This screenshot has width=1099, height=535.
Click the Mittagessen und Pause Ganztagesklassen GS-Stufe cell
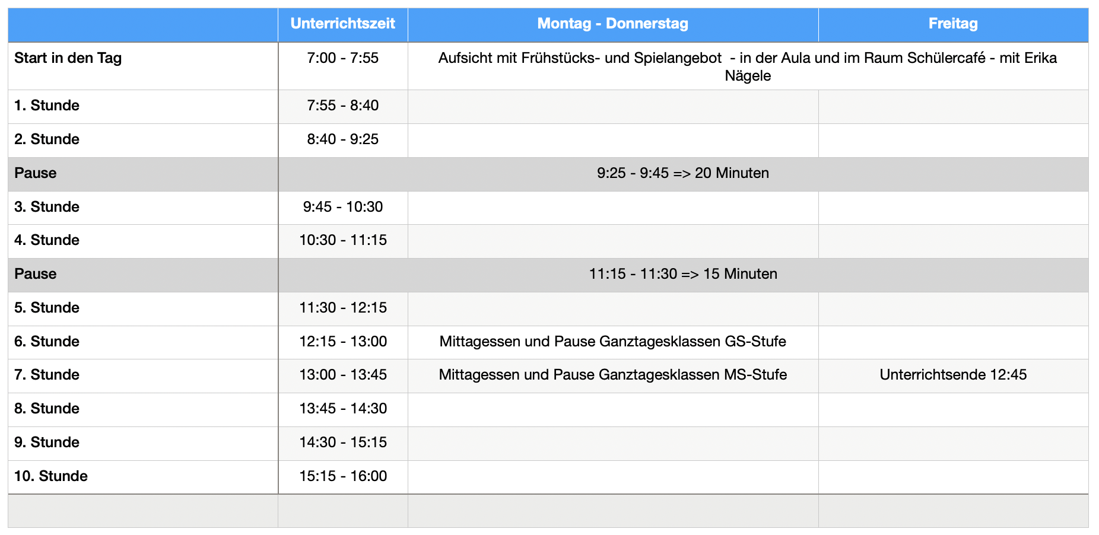(613, 342)
